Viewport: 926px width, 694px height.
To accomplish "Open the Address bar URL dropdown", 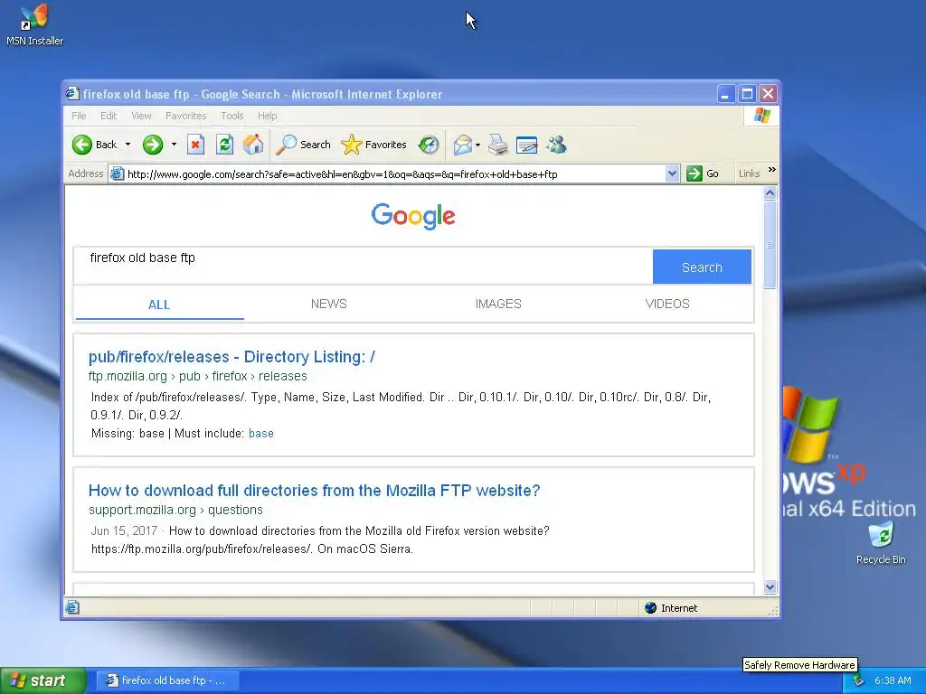I will pyautogui.click(x=672, y=173).
